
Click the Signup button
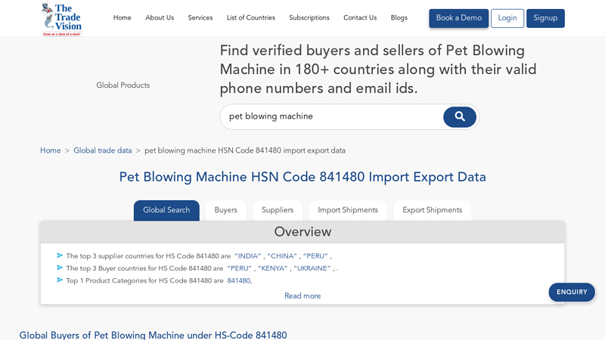click(x=545, y=18)
